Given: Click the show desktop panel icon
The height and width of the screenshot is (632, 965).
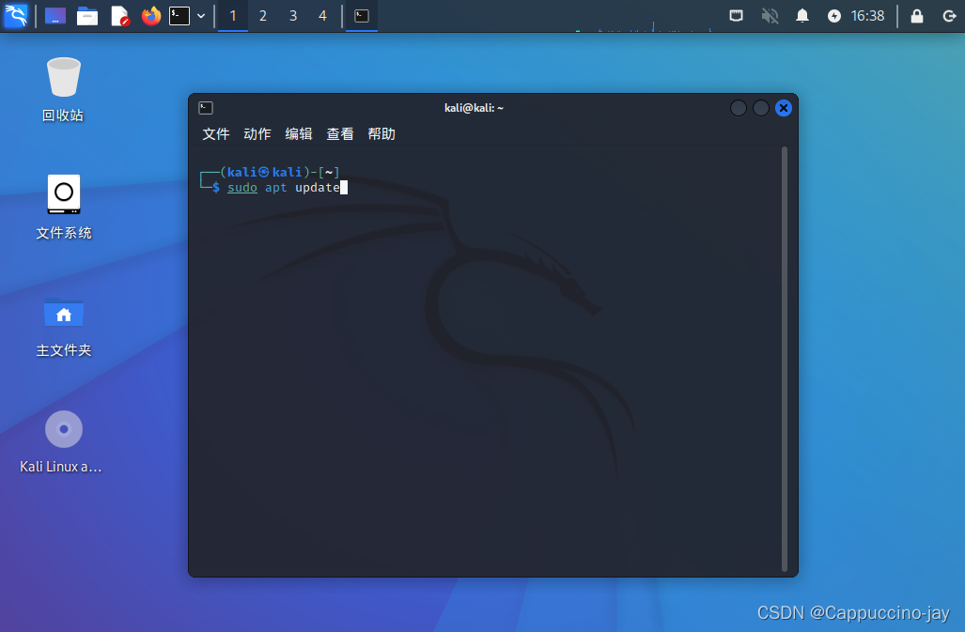Looking at the screenshot, I should coord(54,15).
